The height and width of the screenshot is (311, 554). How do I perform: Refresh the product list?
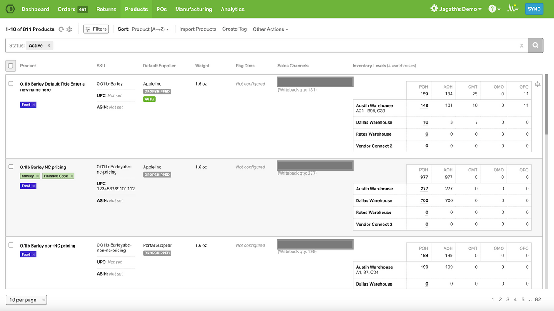tap(61, 29)
